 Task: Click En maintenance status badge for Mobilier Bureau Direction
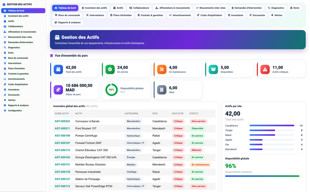click(x=200, y=165)
